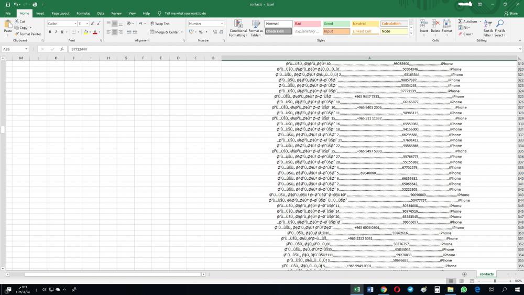The height and width of the screenshot is (295, 524).
Task: Increase decimal places
Action: (214, 32)
